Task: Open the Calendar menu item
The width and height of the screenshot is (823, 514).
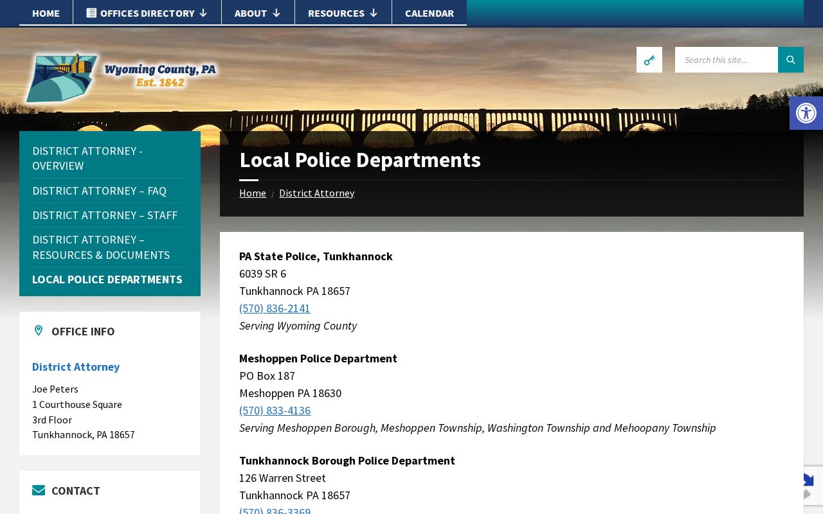Action: [430, 13]
